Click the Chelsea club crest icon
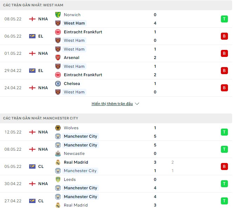 (x=58, y=84)
